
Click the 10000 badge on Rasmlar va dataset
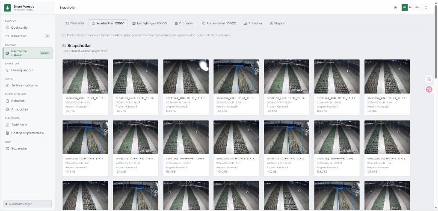click(44, 53)
